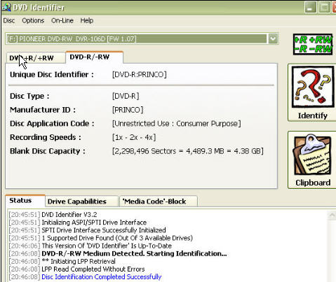
Task: Click the DVD Identifier title bar icon
Action: pos(6,7)
